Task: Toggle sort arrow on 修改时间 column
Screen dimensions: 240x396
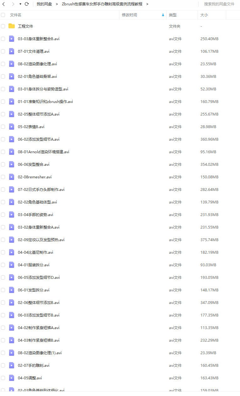Action: click(163, 15)
